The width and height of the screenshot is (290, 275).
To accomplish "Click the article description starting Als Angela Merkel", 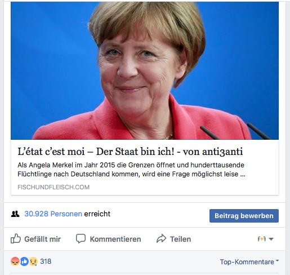I will coord(131,170).
